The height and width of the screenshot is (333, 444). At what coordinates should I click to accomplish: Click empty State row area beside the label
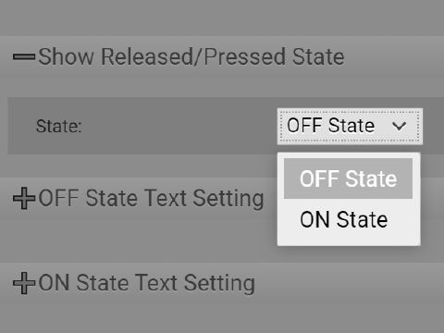click(179, 126)
